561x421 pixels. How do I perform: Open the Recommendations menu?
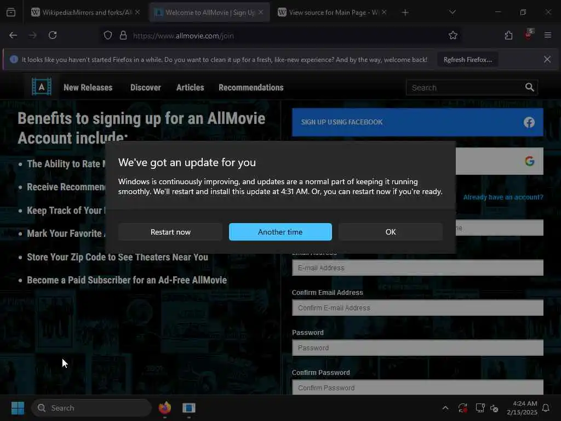click(251, 87)
